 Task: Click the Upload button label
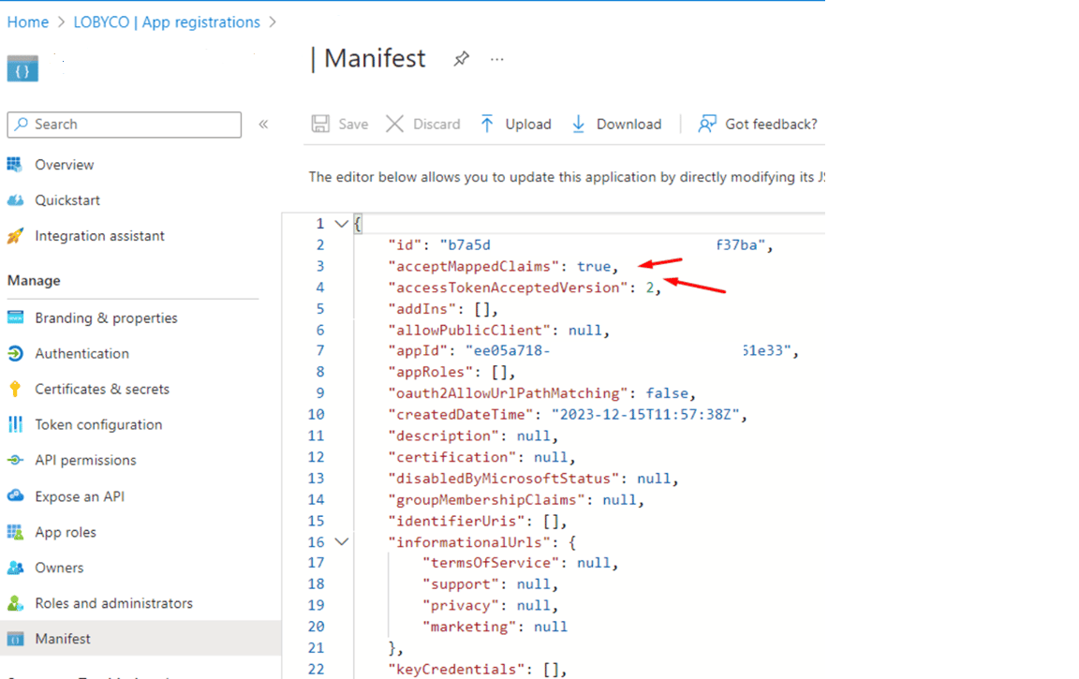528,124
